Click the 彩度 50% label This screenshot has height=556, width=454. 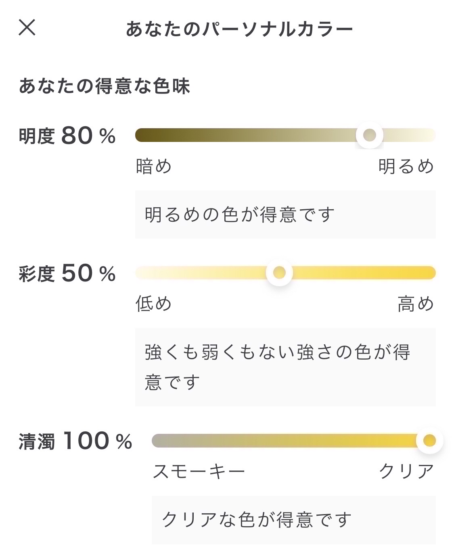coord(67,273)
